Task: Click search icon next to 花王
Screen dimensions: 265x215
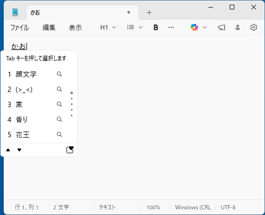Action: tap(59, 134)
